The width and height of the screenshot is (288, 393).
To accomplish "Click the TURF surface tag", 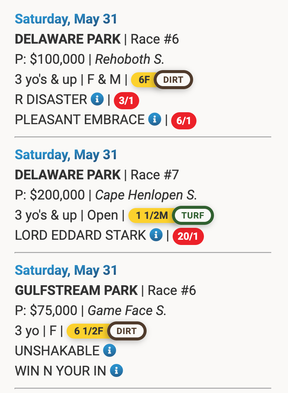I will pos(193,215).
